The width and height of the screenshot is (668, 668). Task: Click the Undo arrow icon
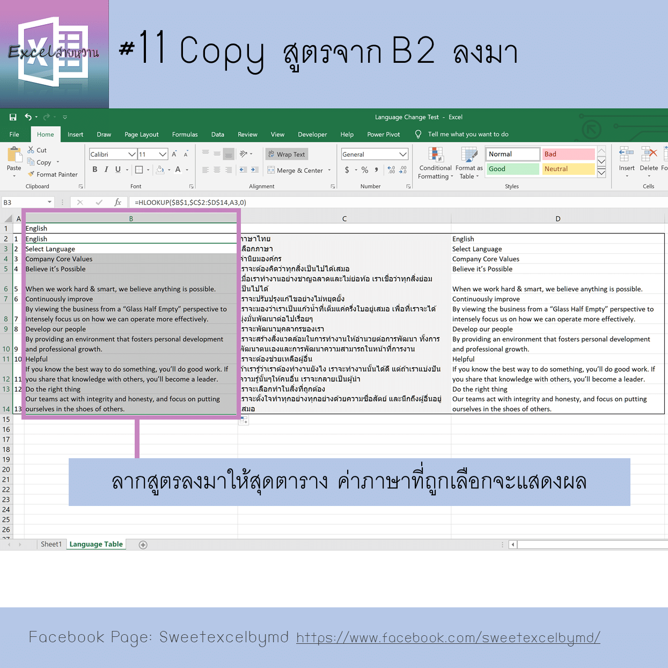[x=28, y=117]
